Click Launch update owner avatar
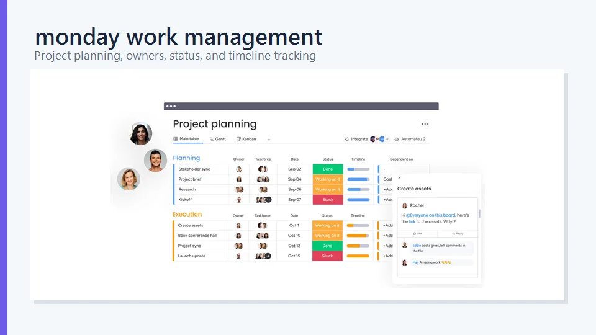This screenshot has width=596, height=335. [238, 256]
